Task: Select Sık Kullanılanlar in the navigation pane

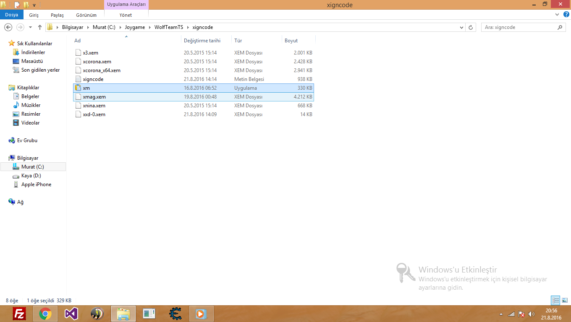Action: point(34,44)
